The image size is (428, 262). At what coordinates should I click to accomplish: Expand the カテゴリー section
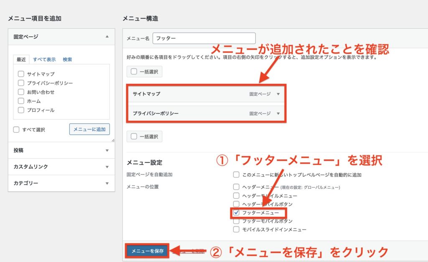107,183
